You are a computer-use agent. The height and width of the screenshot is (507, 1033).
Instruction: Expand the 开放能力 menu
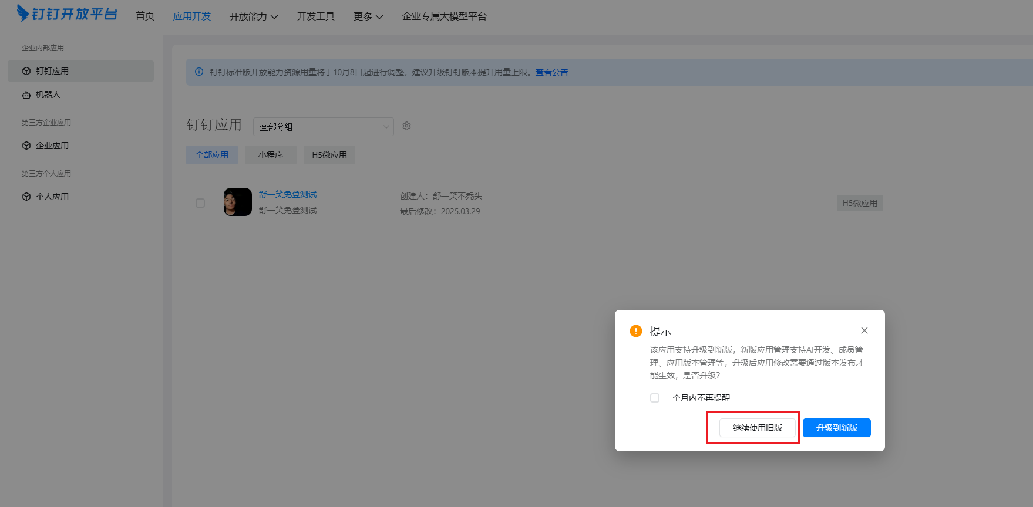(x=254, y=16)
